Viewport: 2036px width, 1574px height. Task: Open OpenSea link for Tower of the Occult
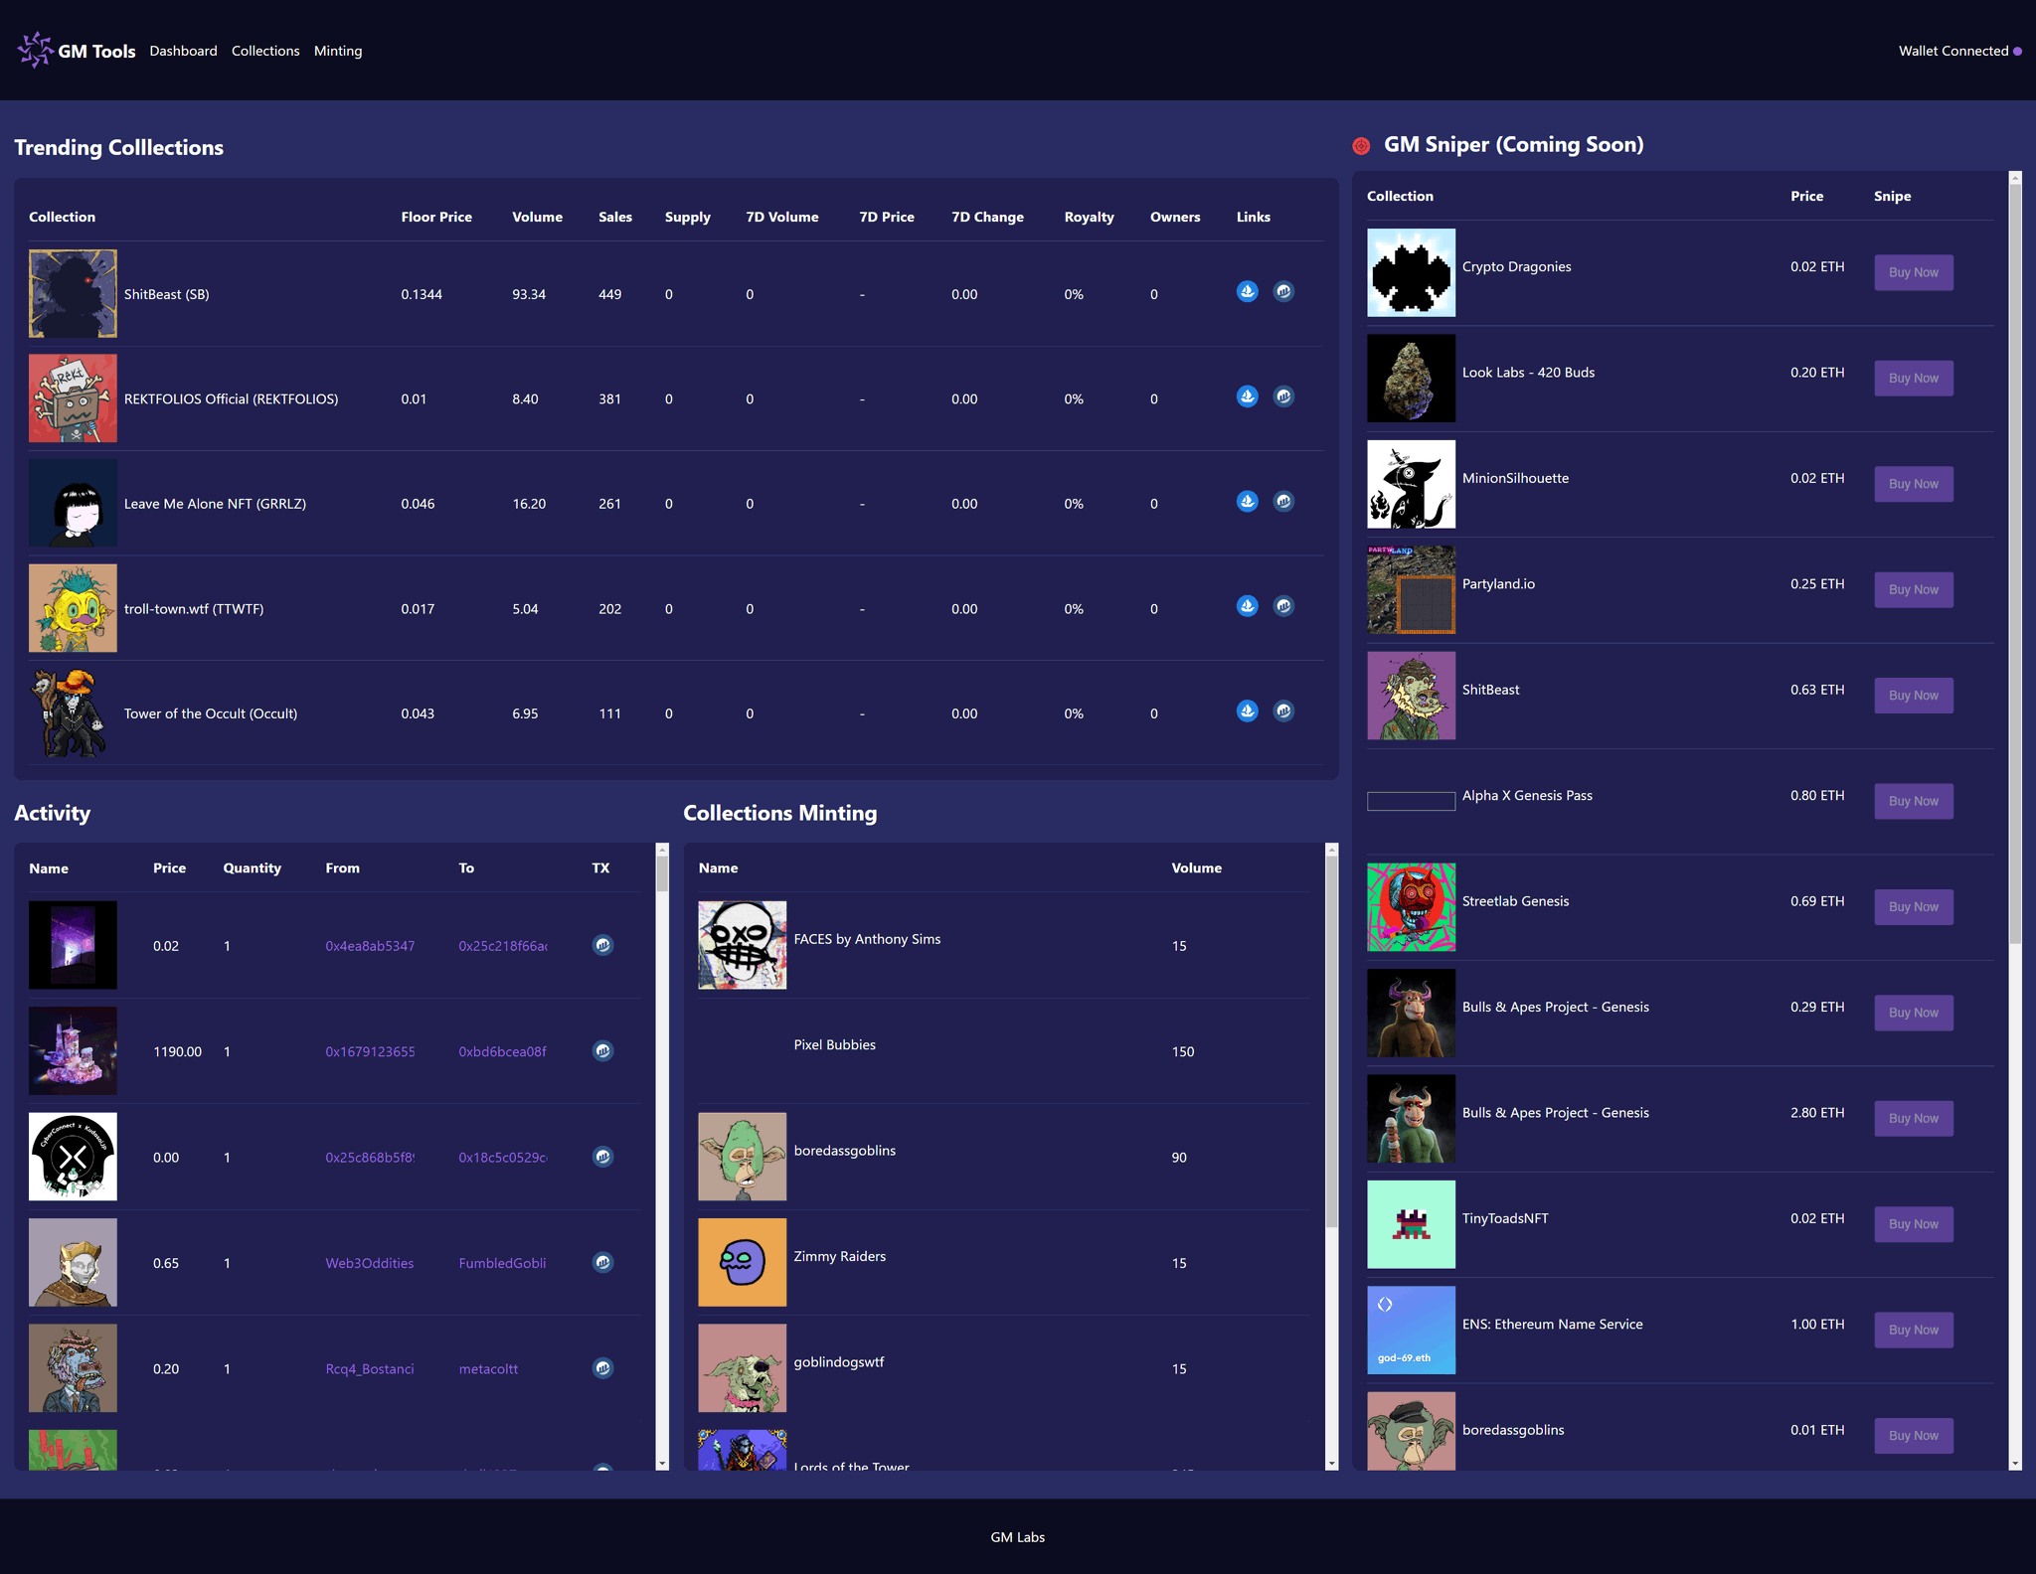(1247, 710)
